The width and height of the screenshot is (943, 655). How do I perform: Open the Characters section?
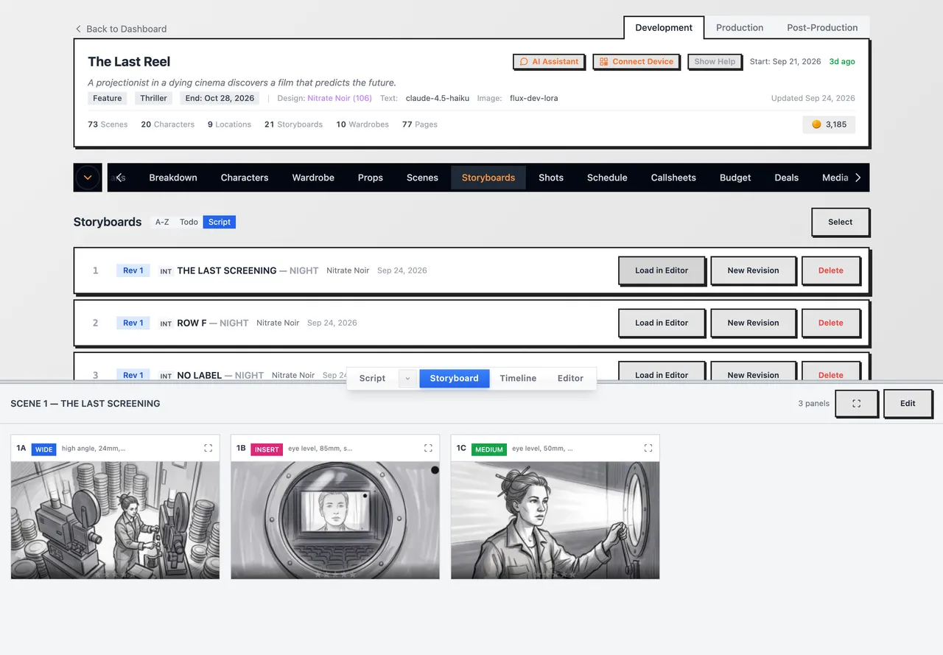245,178
